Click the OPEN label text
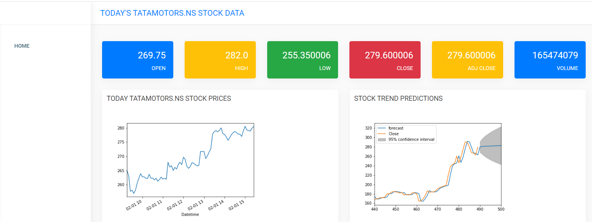Image resolution: width=592 pixels, height=222 pixels. click(158, 68)
